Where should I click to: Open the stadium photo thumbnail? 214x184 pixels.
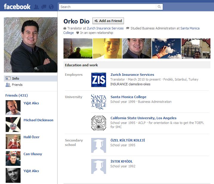78,48
